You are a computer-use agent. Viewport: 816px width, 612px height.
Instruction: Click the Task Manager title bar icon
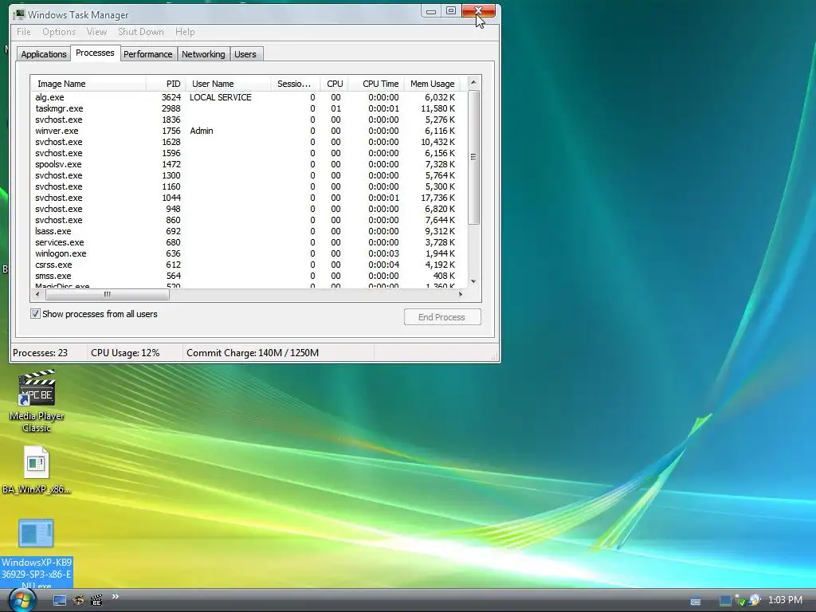pos(19,14)
